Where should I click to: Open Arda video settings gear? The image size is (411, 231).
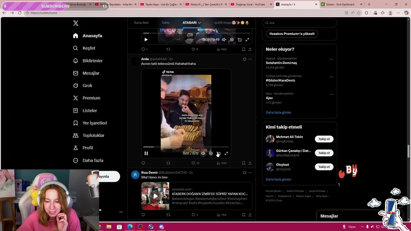211,153
